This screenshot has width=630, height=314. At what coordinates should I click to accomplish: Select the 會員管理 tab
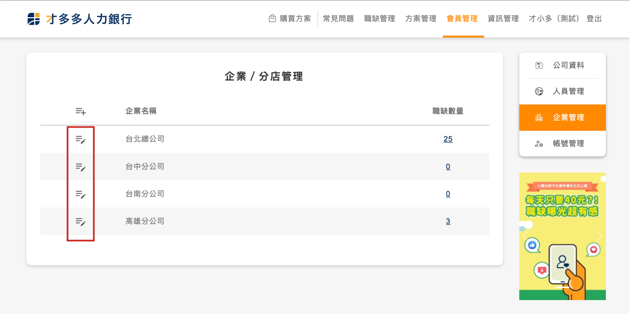(462, 19)
